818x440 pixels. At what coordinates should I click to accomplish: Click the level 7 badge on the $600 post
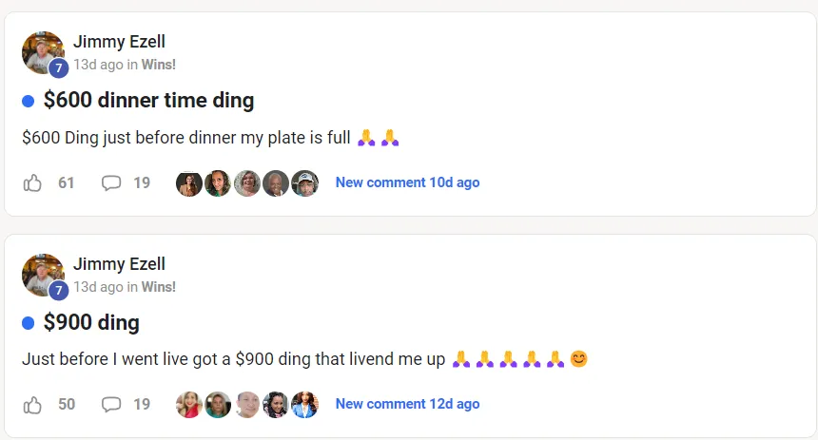[x=59, y=68]
